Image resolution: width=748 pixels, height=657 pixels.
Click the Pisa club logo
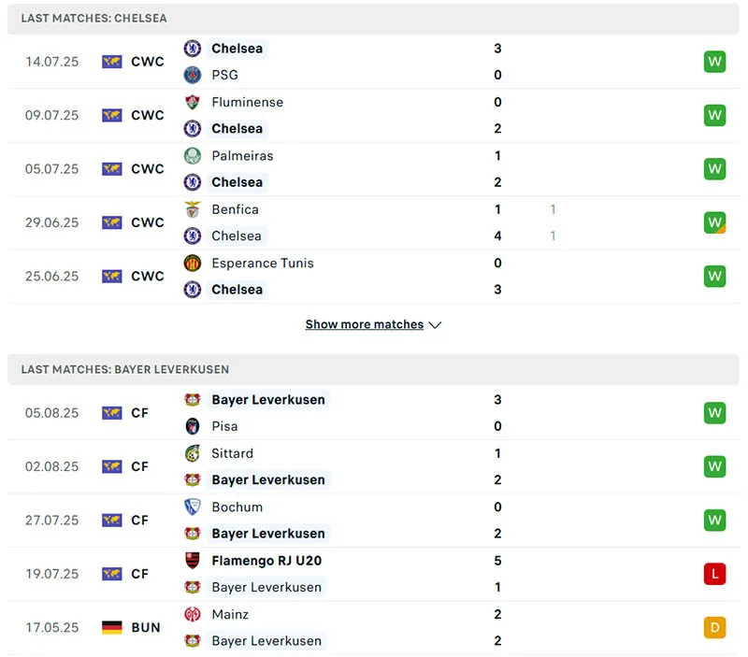coord(193,426)
